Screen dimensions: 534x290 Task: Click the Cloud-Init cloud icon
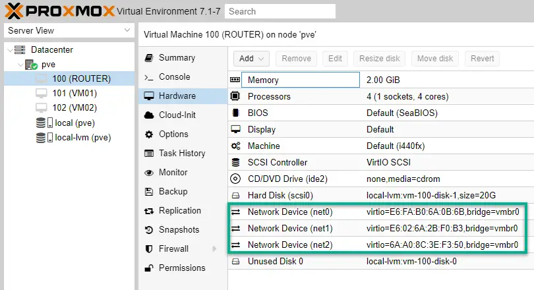pos(149,115)
